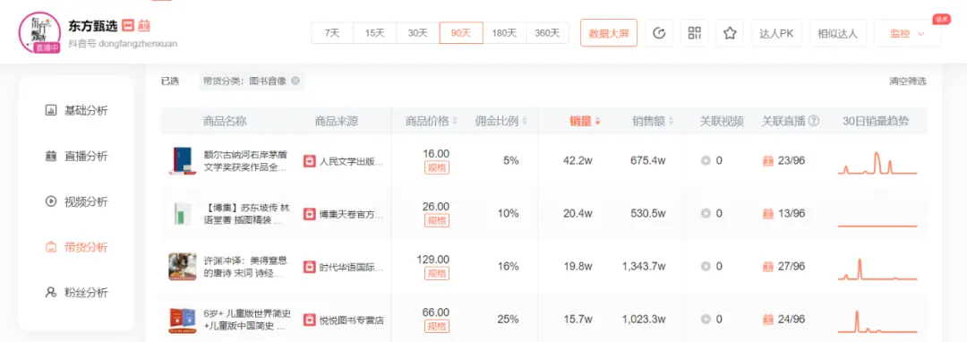Click the play icon for 苏东坡传 videos

coord(706,214)
